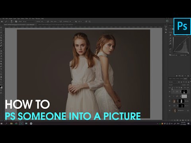Select the Horizontal Type tool
Image resolution: width=191 pixels, height=143 pixels.
[1, 69]
